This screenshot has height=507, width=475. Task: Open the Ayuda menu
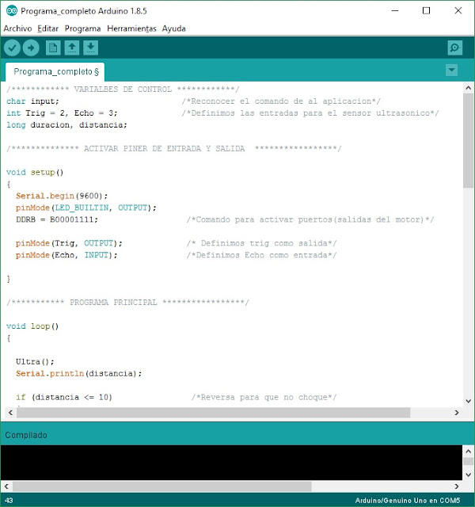pos(174,29)
